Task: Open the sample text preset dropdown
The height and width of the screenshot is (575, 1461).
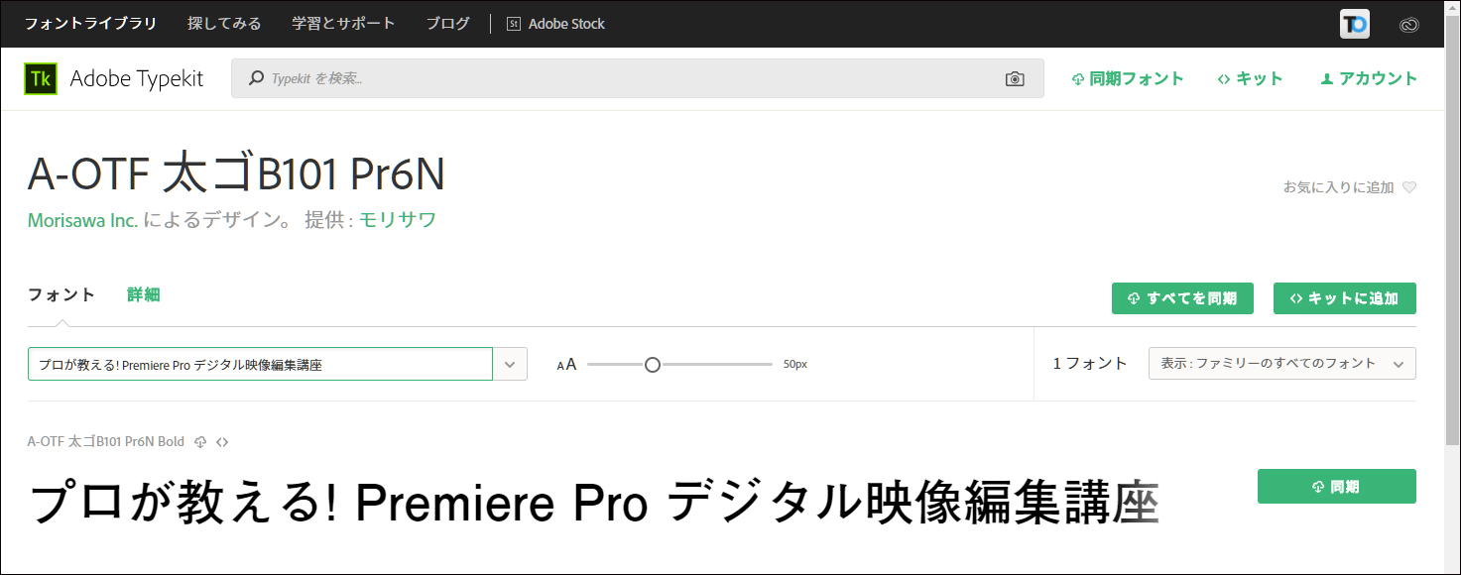Action: pos(510,364)
